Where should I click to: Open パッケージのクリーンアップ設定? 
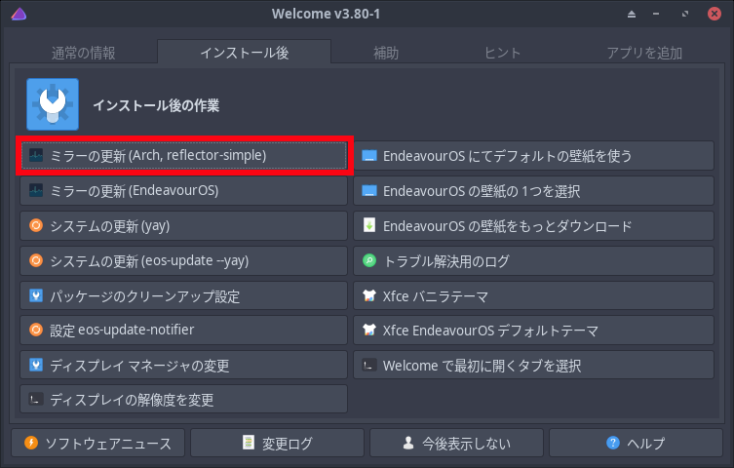pos(184,295)
